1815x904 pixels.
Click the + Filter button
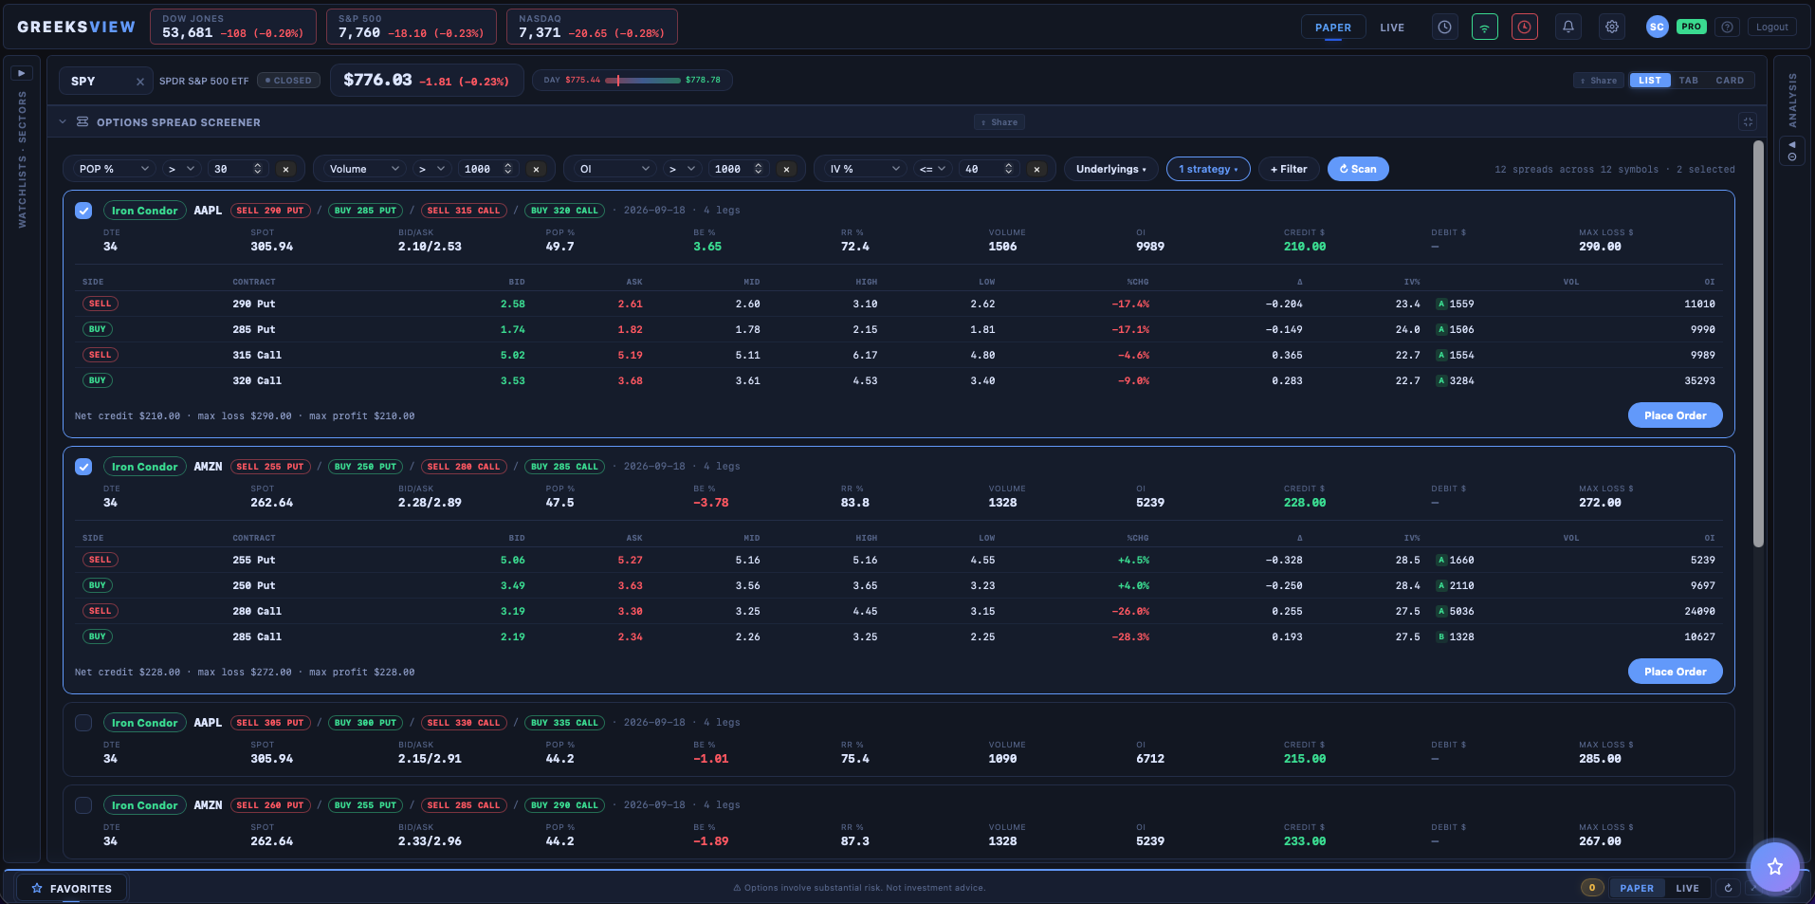tap(1289, 169)
